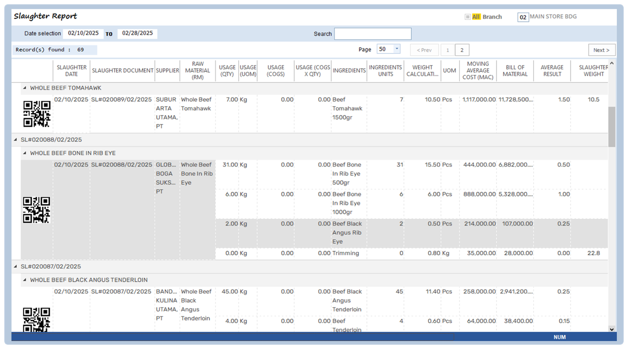Select the 214,000.00 MAC value

tap(480, 224)
